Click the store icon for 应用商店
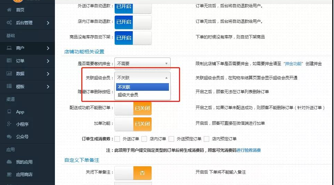This screenshot has height=185, width=334. 9,174
